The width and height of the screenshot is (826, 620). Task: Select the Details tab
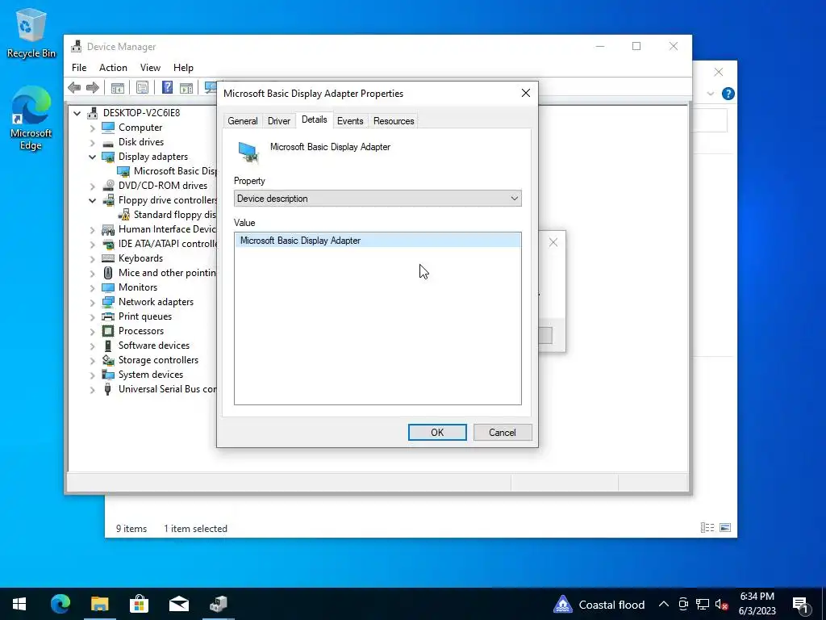[315, 119]
